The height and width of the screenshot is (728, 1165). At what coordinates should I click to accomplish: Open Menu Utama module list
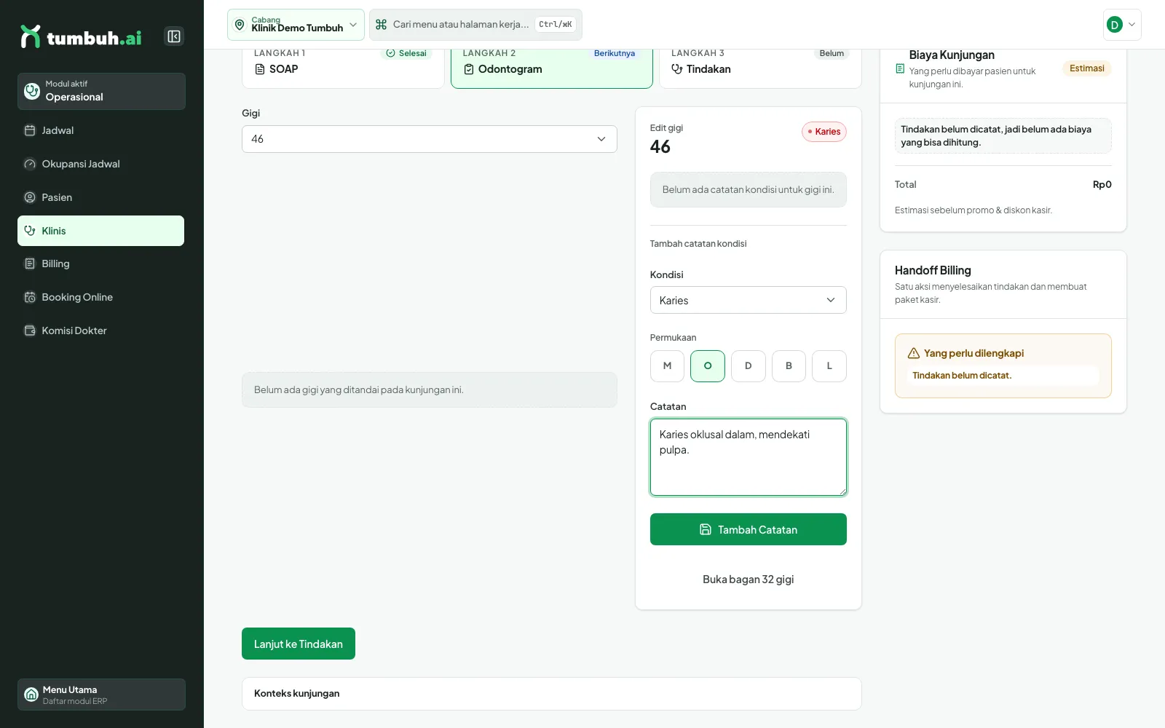click(x=101, y=695)
